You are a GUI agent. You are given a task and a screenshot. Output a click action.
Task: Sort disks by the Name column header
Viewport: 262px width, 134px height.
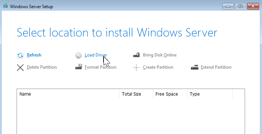pos(68,94)
